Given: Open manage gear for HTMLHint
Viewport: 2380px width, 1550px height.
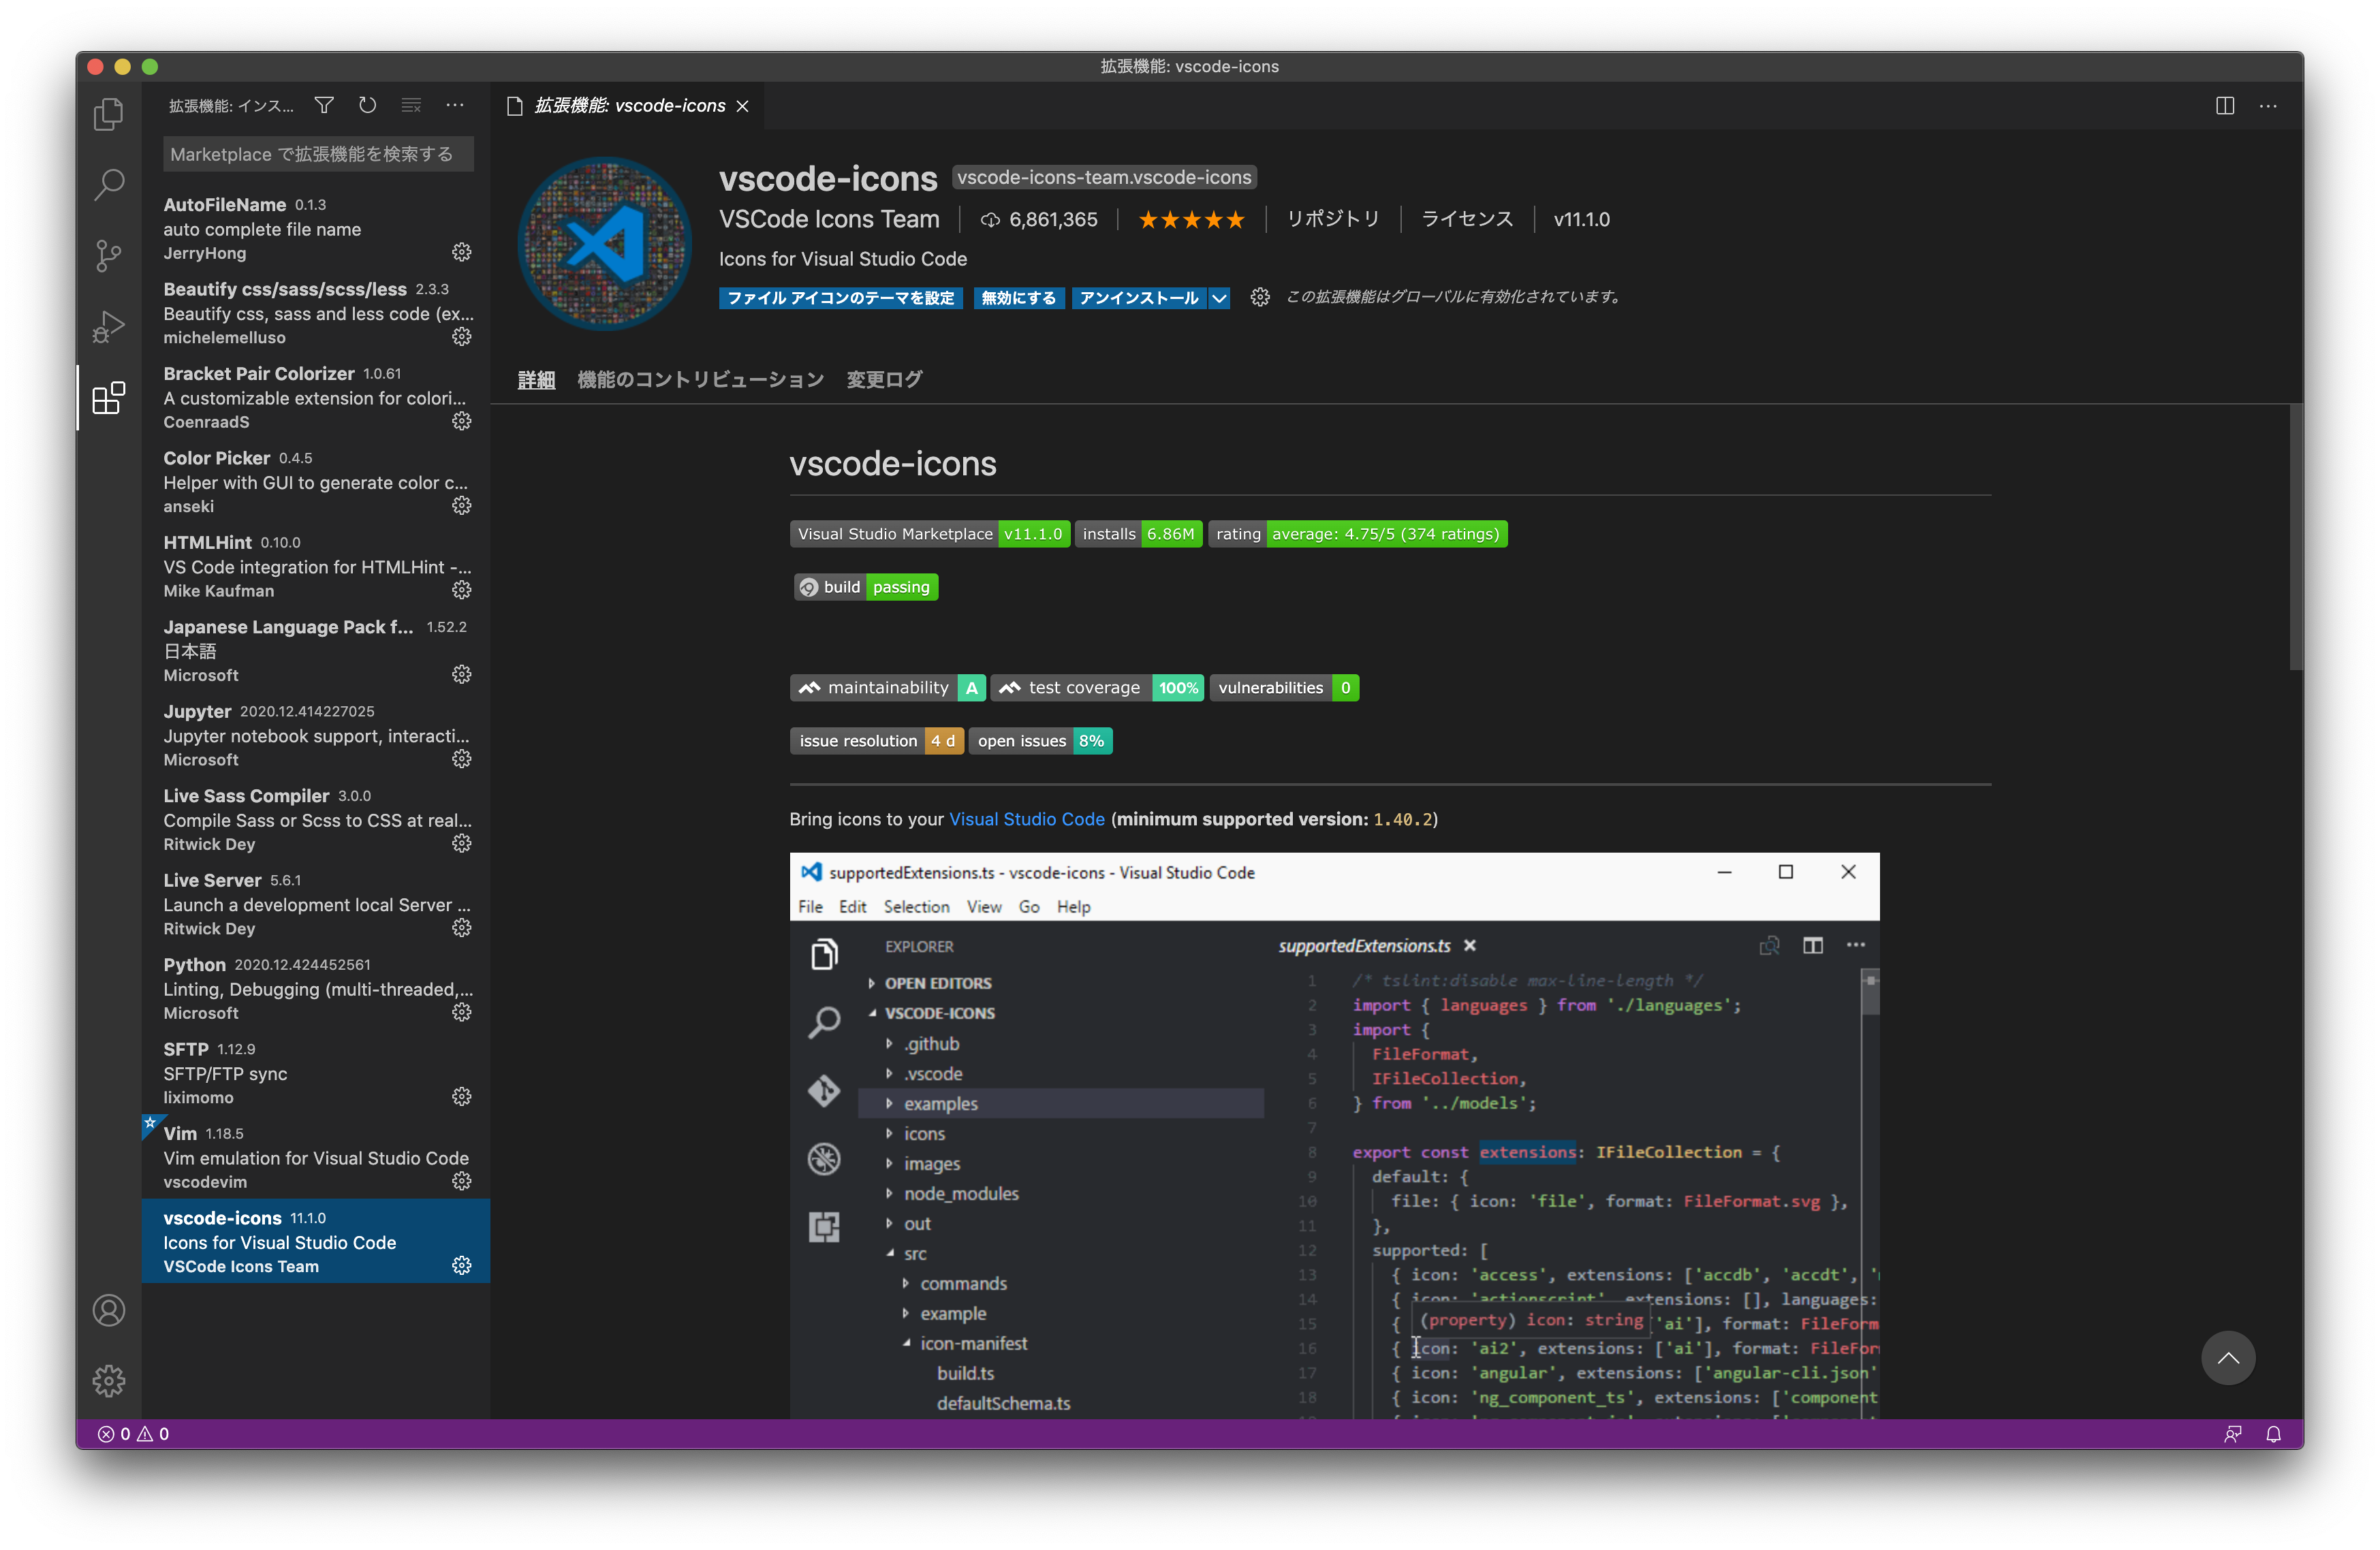Looking at the screenshot, I should tap(461, 590).
